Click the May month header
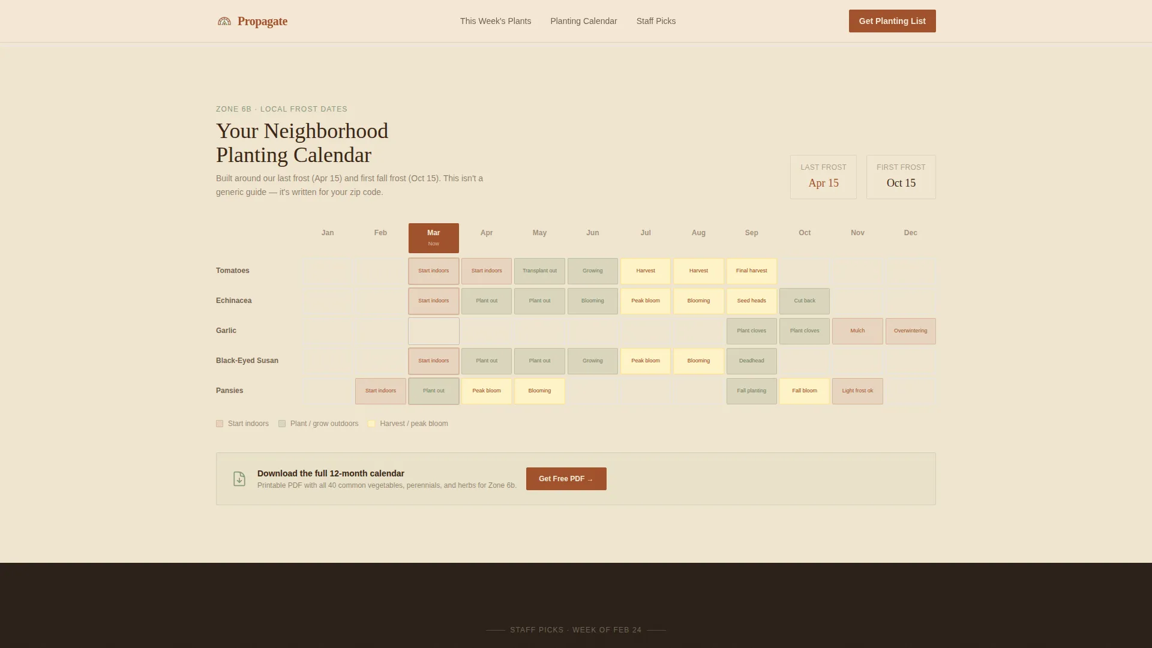This screenshot has height=648, width=1152. click(x=539, y=233)
